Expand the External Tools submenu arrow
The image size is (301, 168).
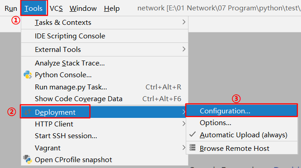(x=183, y=49)
